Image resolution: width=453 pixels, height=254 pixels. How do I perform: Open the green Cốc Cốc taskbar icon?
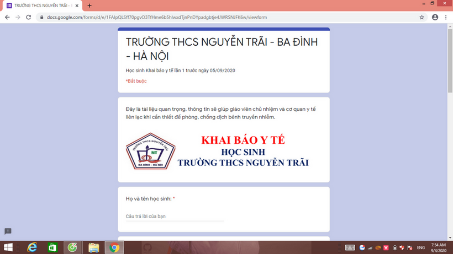(72, 247)
